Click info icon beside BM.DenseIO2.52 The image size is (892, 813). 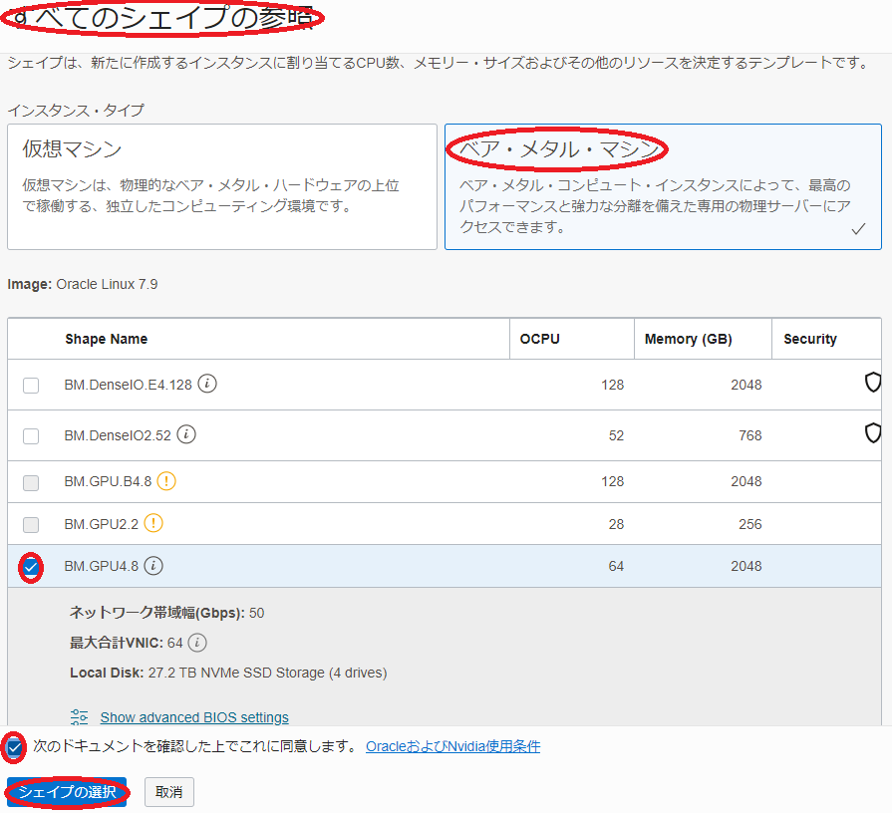(x=186, y=434)
